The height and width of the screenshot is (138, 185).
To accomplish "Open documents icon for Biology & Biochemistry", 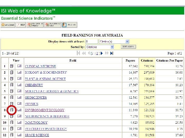I will pyautogui.click(x=12, y=72).
